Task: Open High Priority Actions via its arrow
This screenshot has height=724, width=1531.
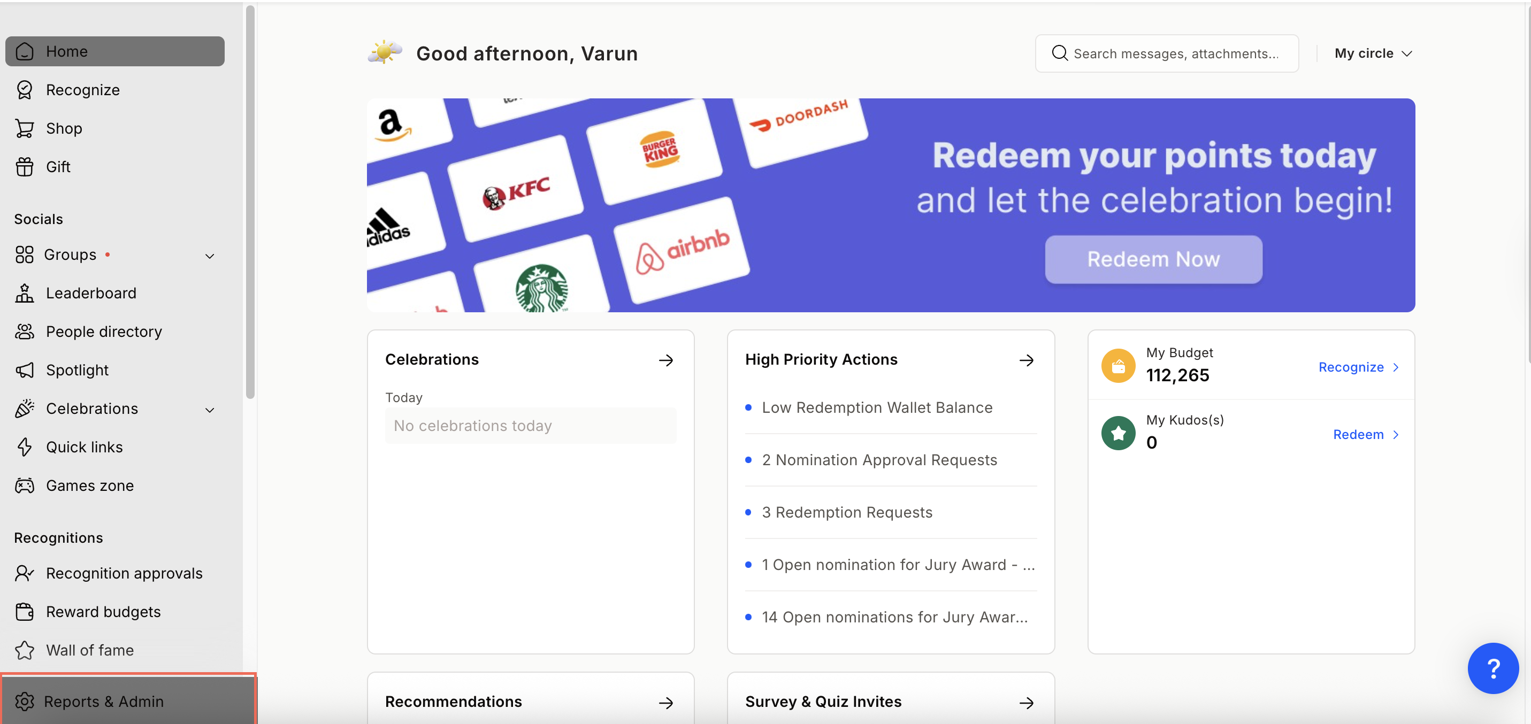Action: coord(1027,360)
